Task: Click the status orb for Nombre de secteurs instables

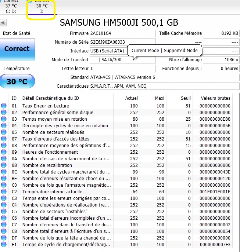Action: click(x=4, y=211)
